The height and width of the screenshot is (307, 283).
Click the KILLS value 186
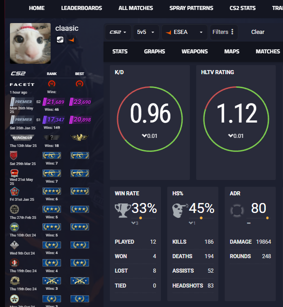pos(209,242)
